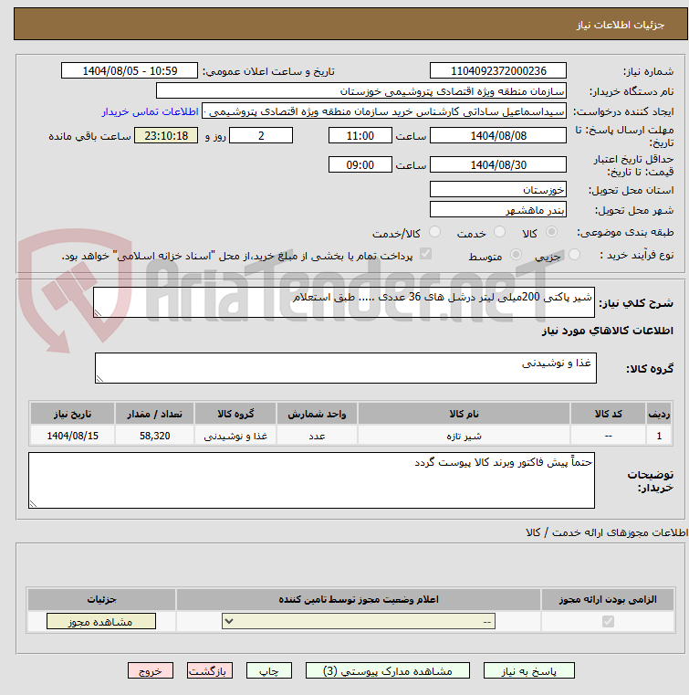Click the اعلام وضعیت مجوز توسط تامین کننده header
The width and height of the screenshot is (689, 695).
coord(359,599)
